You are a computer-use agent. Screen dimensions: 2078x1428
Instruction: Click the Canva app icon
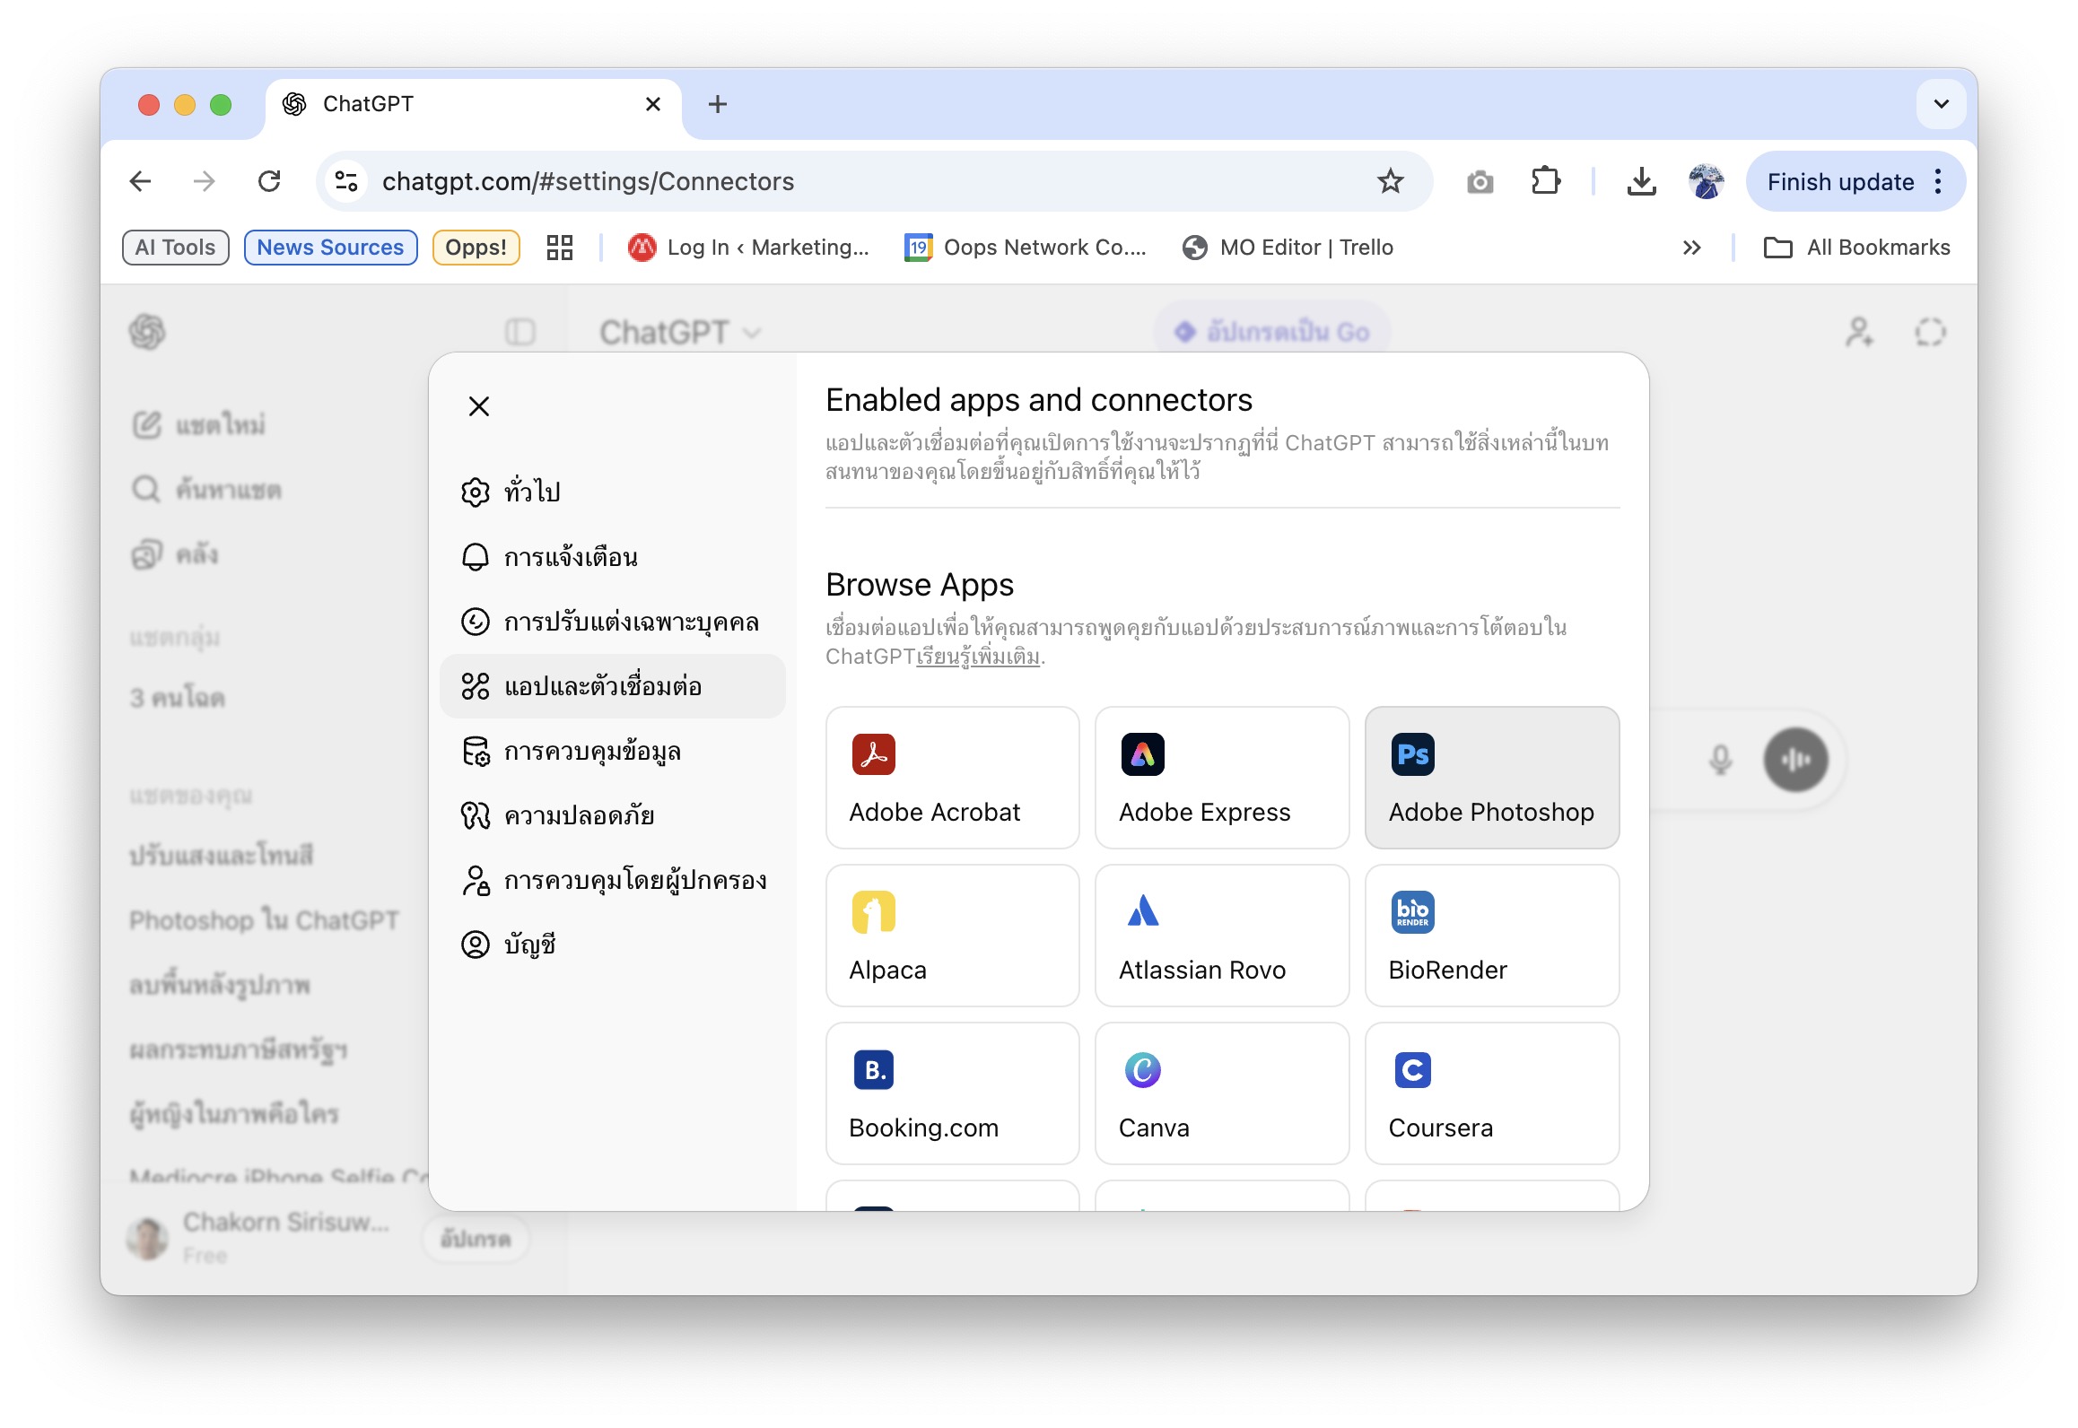tap(1143, 1070)
